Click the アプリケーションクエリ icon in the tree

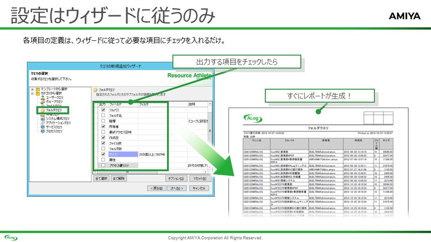click(x=43, y=123)
